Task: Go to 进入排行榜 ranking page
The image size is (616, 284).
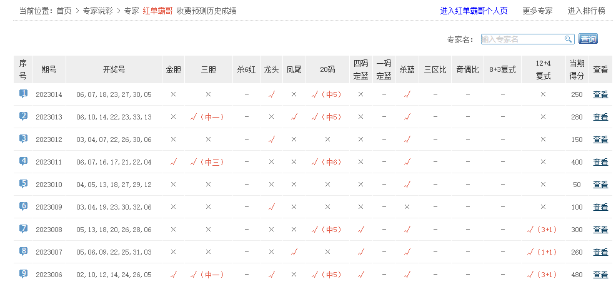Action: (x=586, y=11)
